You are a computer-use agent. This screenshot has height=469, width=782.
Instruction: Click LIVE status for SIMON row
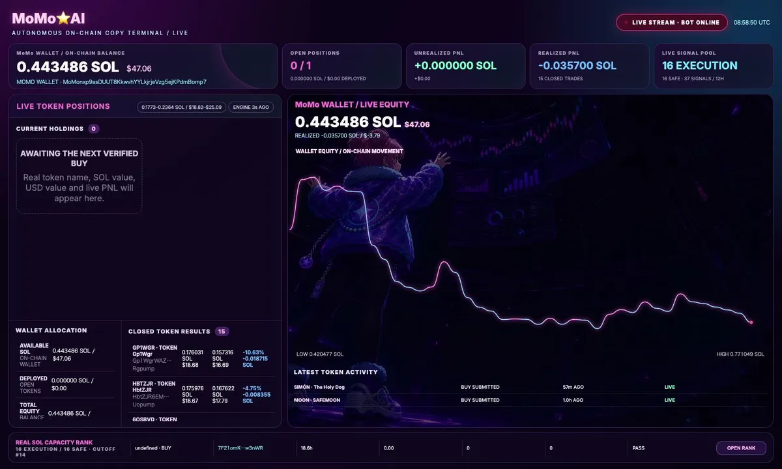point(670,387)
